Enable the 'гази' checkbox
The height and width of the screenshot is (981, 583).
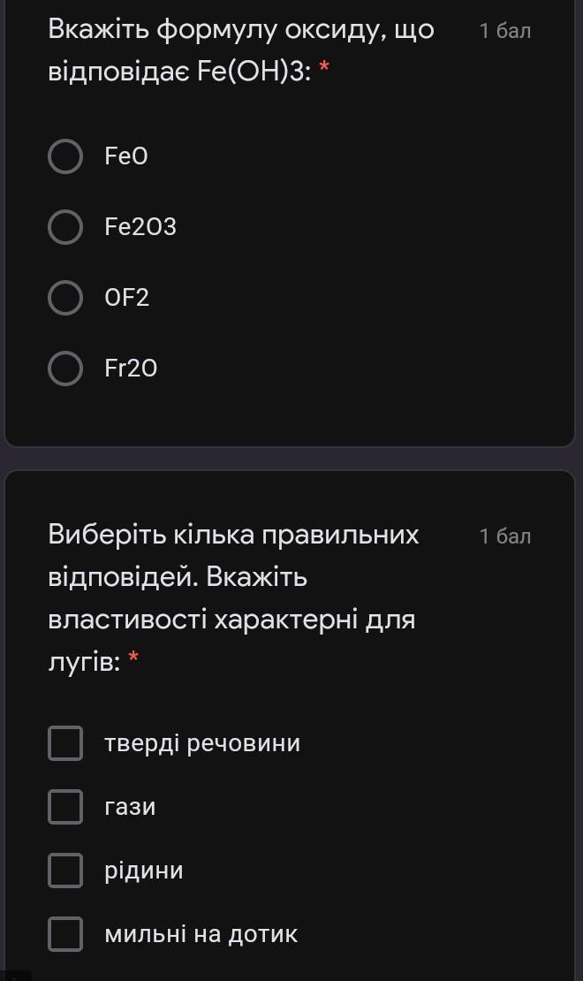point(65,807)
